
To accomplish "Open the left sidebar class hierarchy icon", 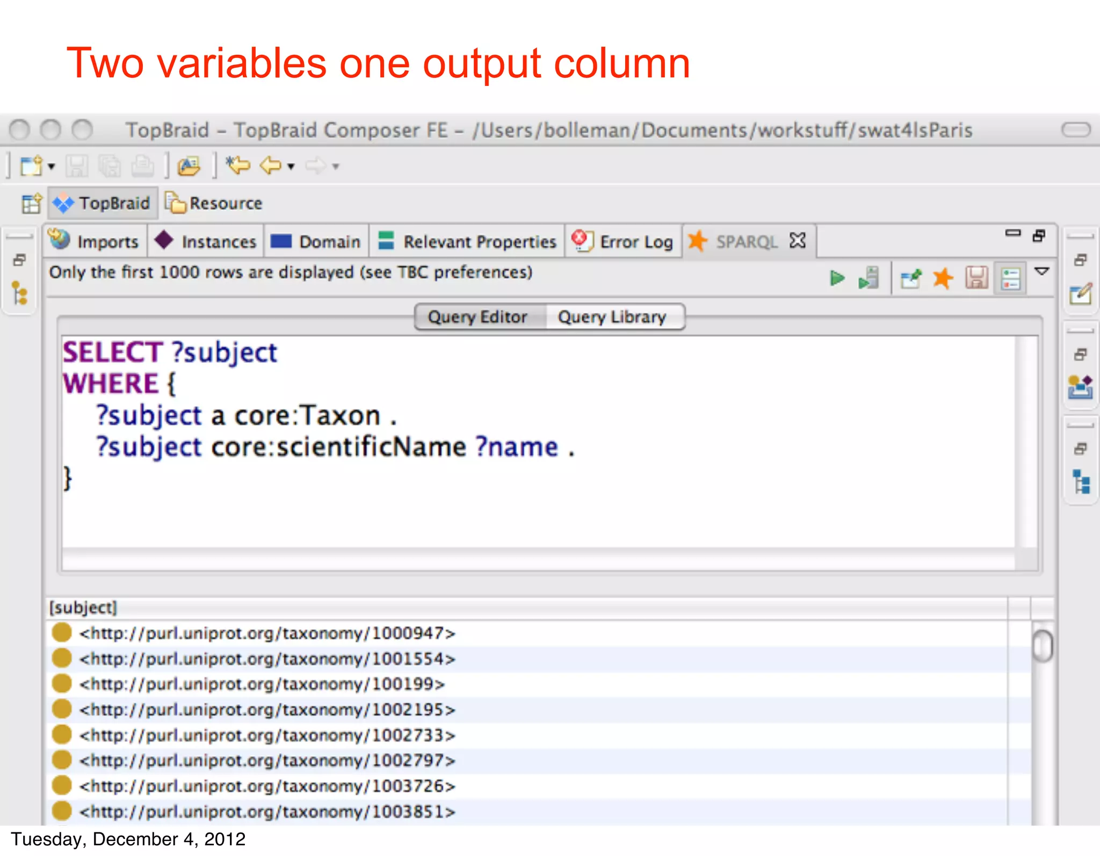I will click(x=20, y=293).
